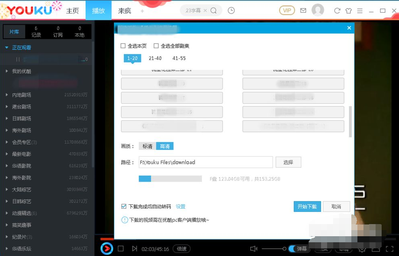Mute the speaker icon in the player bar
Screen dimensions: 399x256
(x=254, y=248)
